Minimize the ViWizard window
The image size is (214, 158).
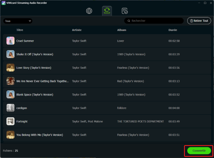(x=199, y=3)
